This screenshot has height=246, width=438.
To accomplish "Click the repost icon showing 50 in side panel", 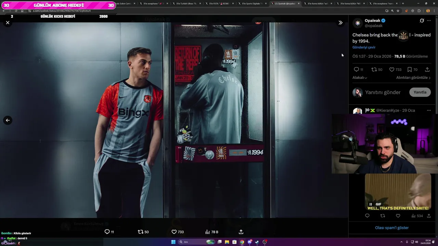I will [x=374, y=69].
